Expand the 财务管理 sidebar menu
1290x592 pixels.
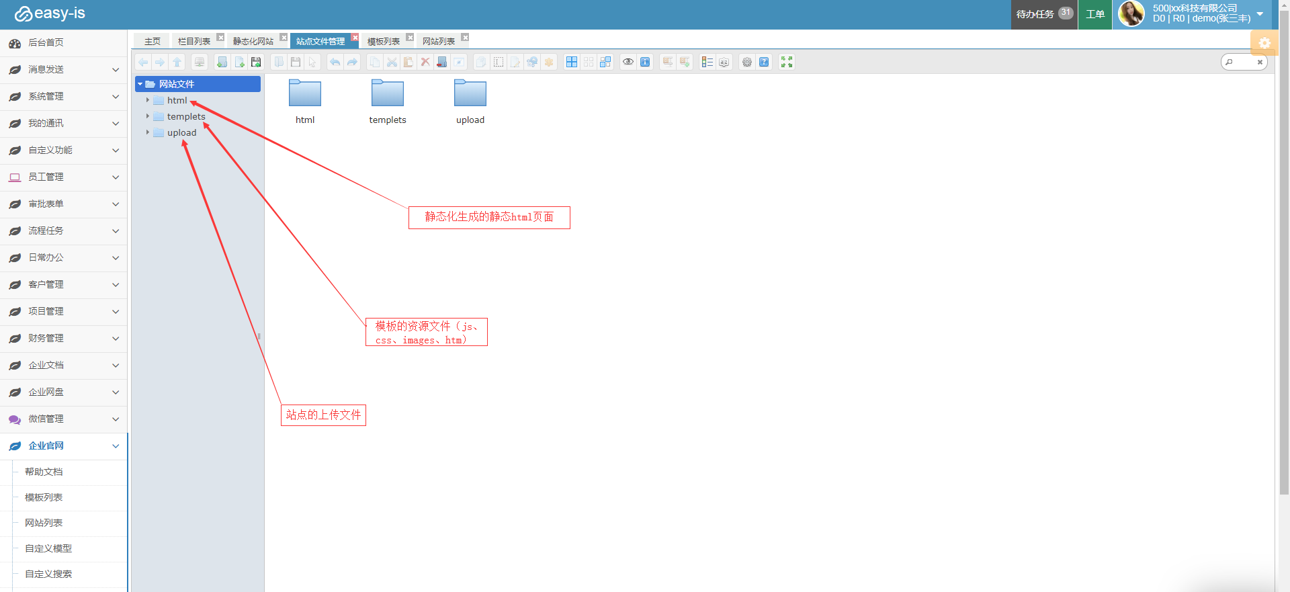pos(64,339)
